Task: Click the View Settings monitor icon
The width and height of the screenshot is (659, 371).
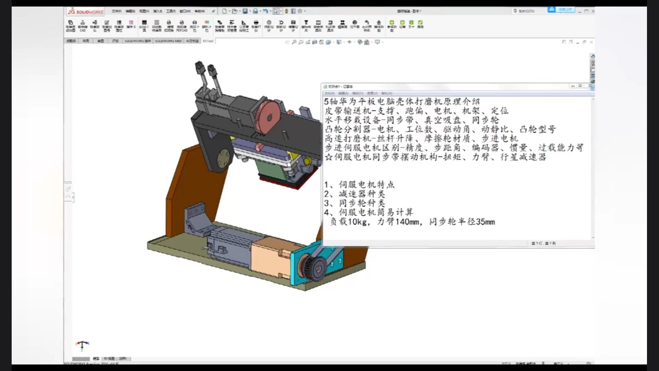Action: point(377,42)
